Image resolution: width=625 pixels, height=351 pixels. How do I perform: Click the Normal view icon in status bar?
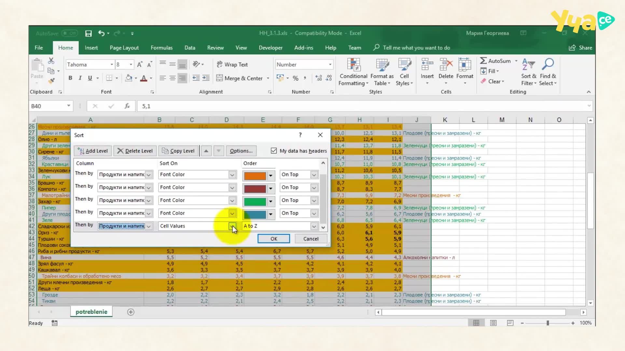click(x=476, y=323)
